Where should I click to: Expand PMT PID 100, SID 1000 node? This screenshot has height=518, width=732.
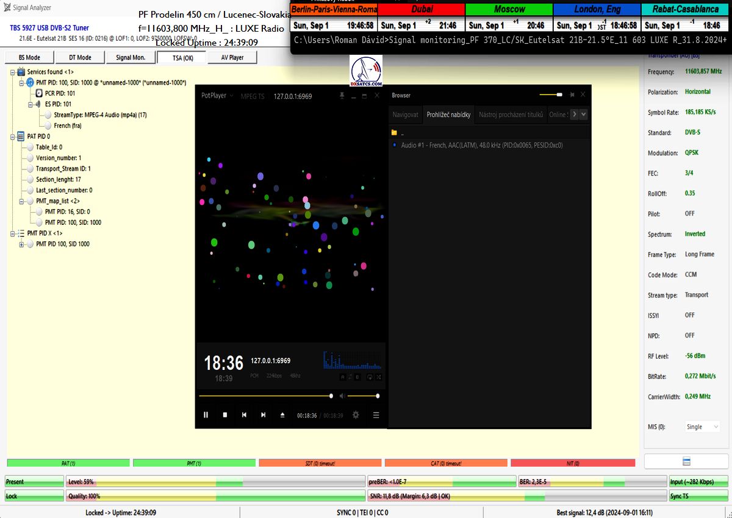click(x=22, y=244)
